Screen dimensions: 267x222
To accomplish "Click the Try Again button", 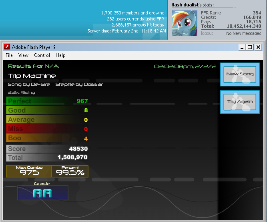I will 240,102.
